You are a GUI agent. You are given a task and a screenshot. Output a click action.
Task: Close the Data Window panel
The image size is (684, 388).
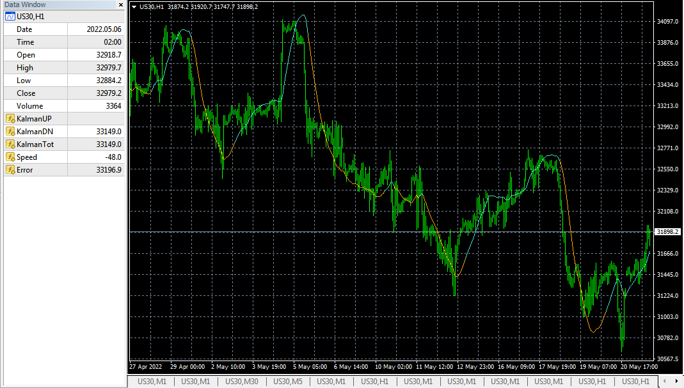(121, 5)
